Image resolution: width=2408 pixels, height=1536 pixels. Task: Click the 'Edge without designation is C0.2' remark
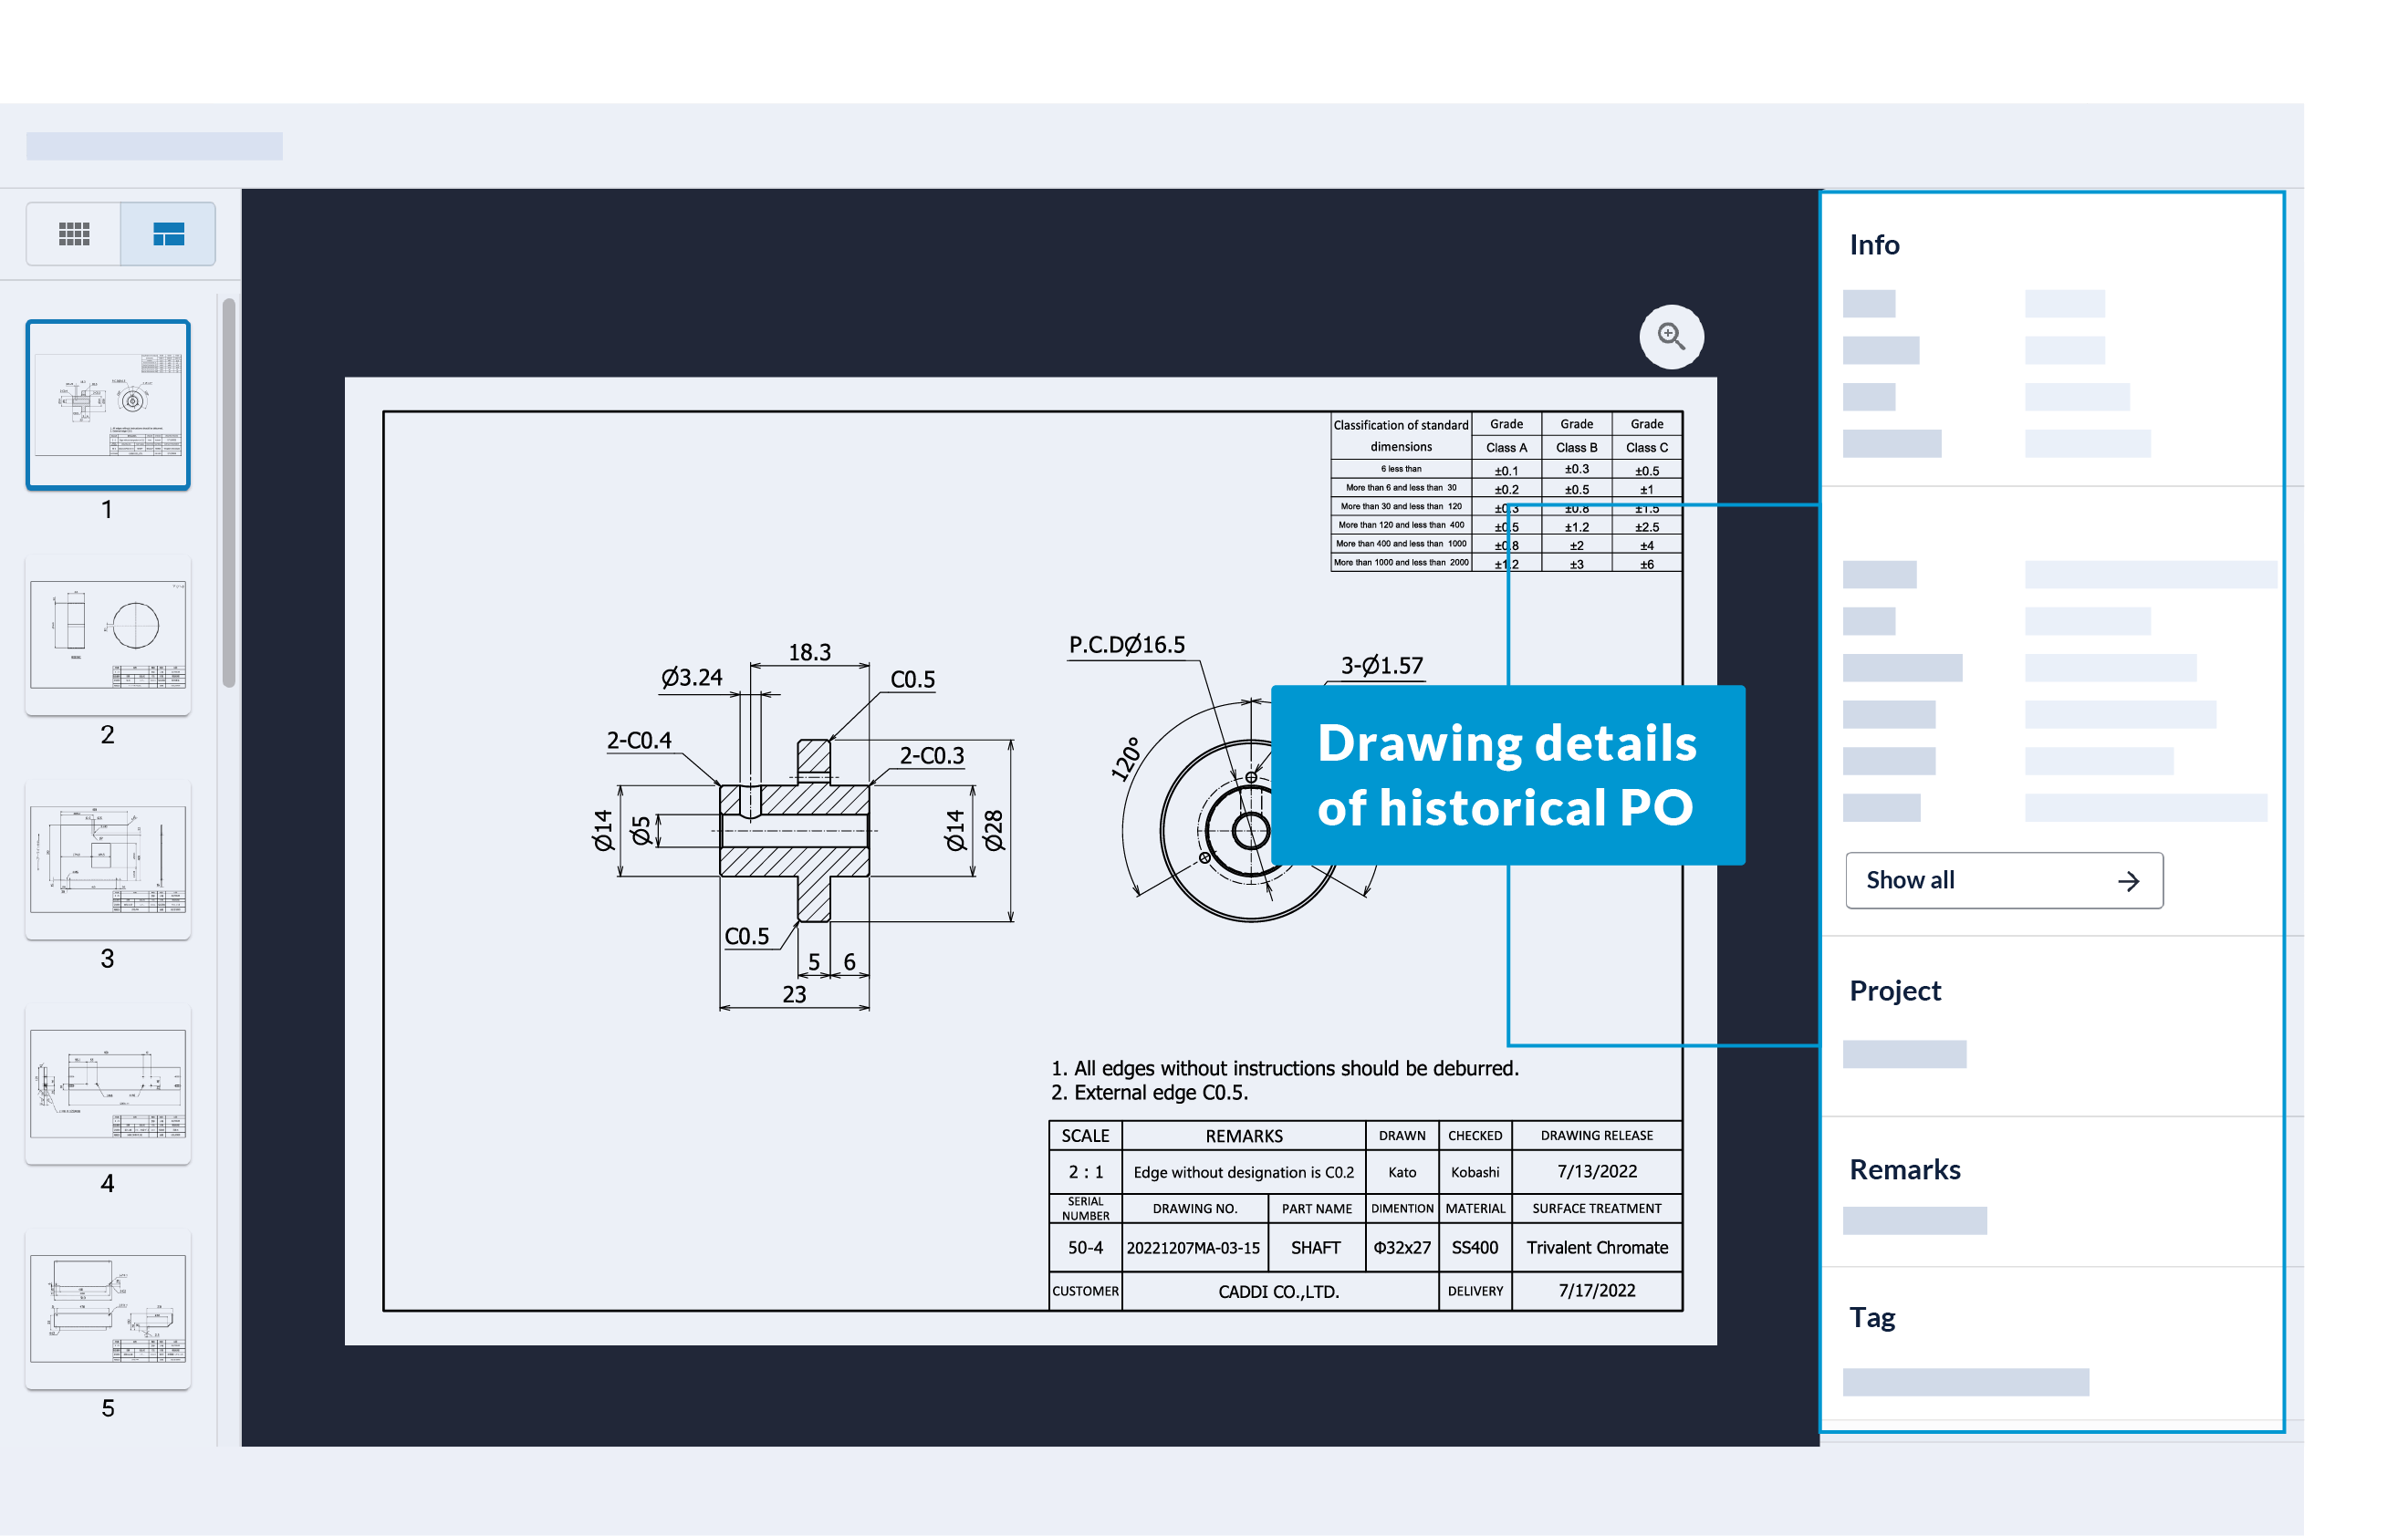click(x=1244, y=1172)
